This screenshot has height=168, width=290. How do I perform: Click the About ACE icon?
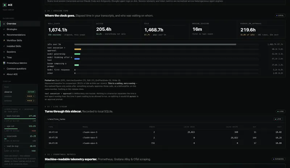click(4, 74)
